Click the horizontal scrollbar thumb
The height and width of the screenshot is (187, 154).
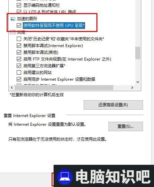click(x=64, y=88)
